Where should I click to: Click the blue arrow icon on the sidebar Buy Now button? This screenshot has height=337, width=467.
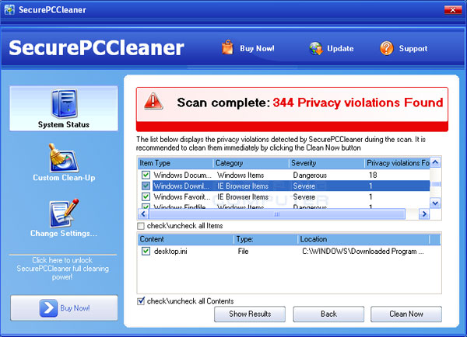pos(48,307)
